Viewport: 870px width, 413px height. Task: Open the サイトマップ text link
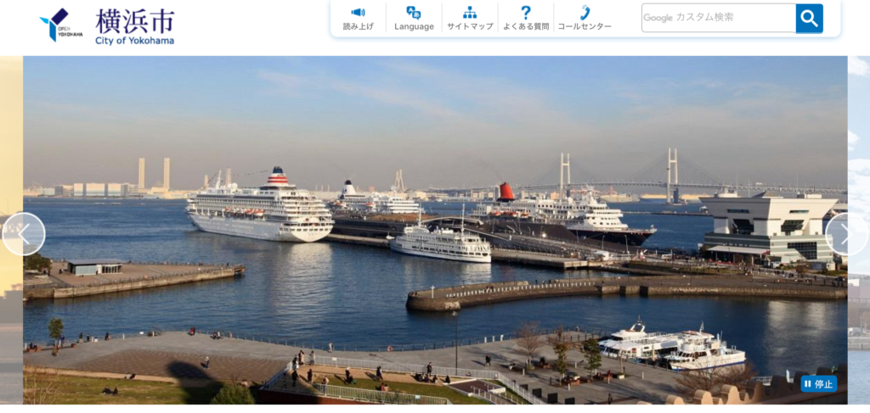point(470,26)
